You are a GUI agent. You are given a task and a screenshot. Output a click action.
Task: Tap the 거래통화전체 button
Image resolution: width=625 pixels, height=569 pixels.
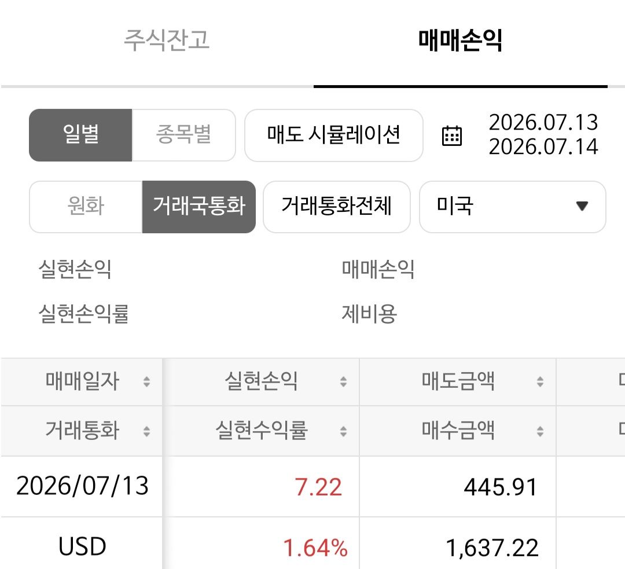[337, 207]
